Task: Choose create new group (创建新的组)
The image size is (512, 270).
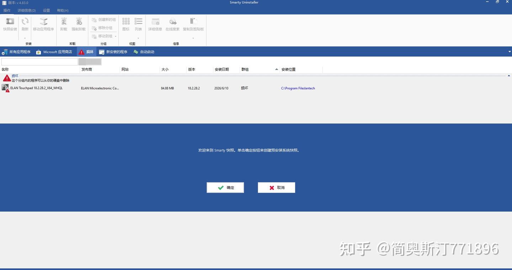Action: point(104,20)
